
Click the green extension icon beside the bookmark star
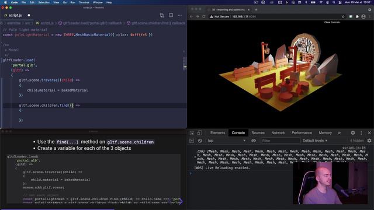point(351,16)
